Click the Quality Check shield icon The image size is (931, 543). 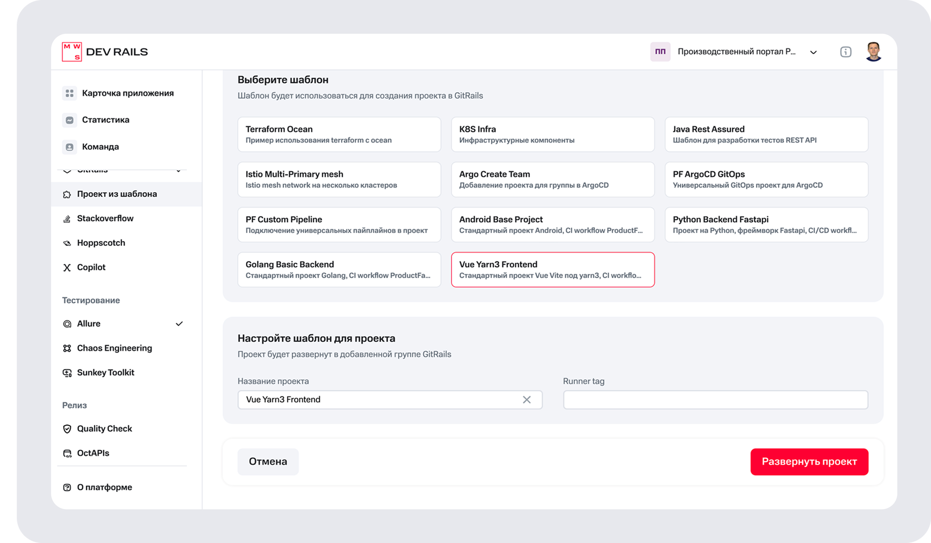click(x=67, y=429)
